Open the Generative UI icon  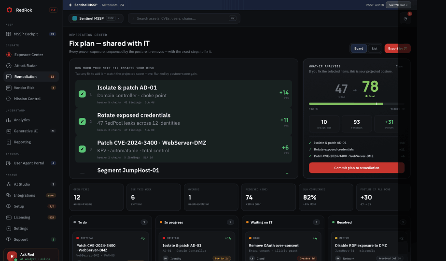point(9,131)
